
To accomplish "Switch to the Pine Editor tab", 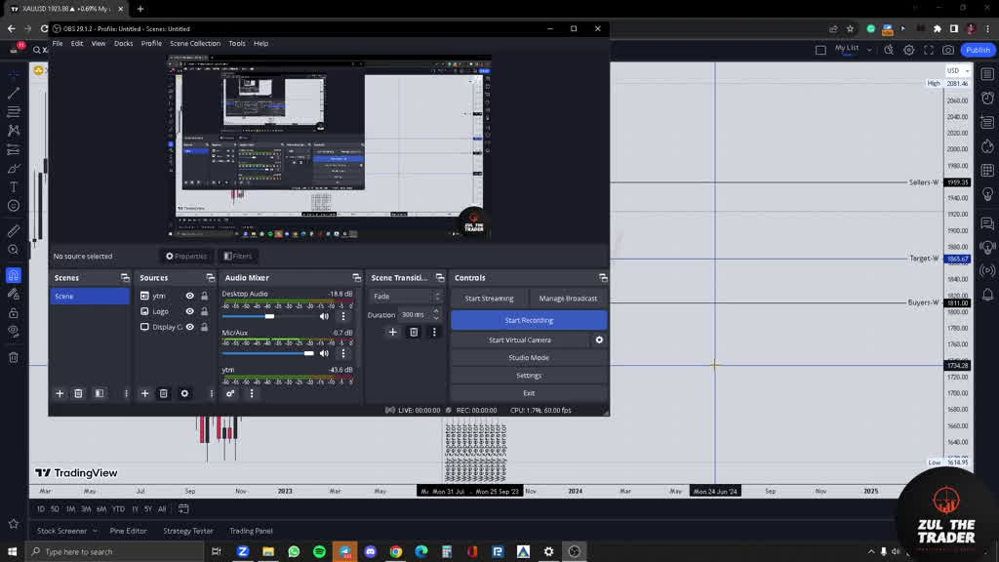I will pos(128,531).
